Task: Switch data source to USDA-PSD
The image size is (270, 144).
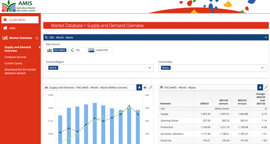Action: coord(100,50)
